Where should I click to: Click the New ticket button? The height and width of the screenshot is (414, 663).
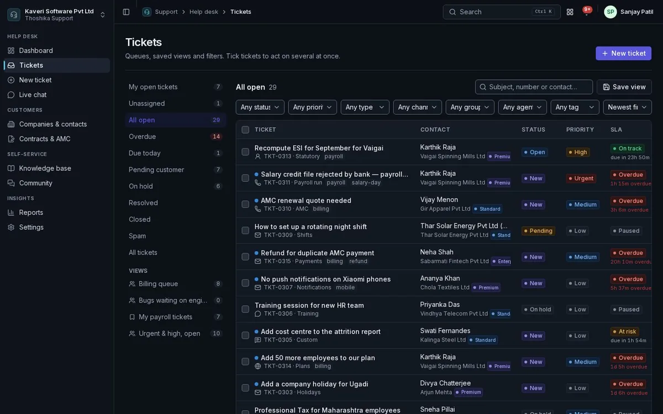click(x=624, y=53)
